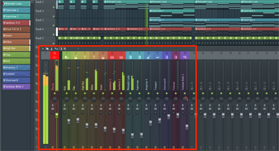Screen dimensions: 279x151
Task: Mute the Snare mixer track
Action: click(x=103, y=94)
